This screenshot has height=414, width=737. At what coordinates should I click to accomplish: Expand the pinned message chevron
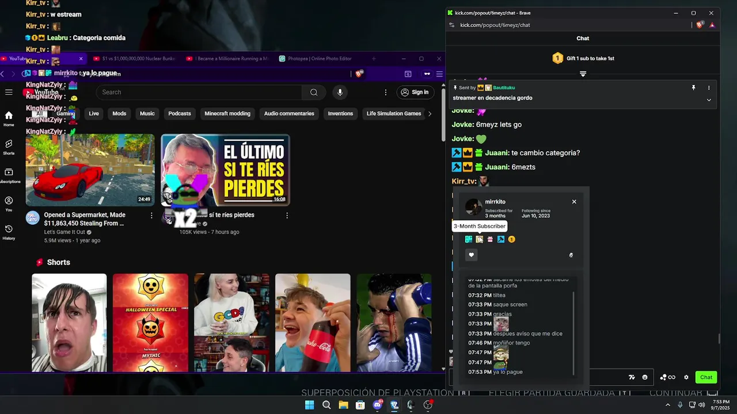(x=709, y=99)
